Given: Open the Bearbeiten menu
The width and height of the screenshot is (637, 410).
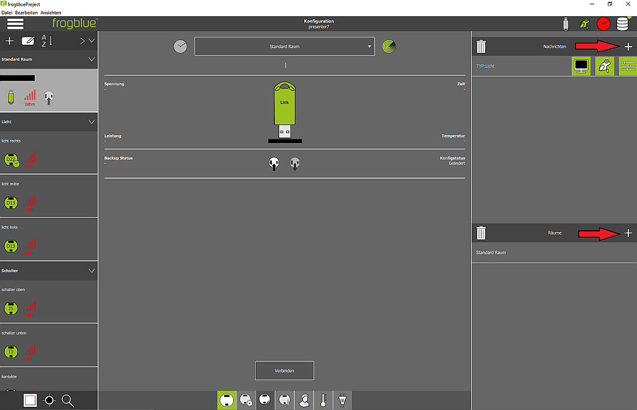Looking at the screenshot, I should click(26, 12).
